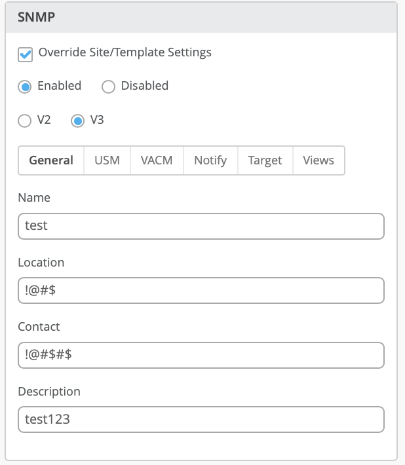Image resolution: width=405 pixels, height=465 pixels.
Task: Switch to the Notify tab
Action: click(210, 160)
